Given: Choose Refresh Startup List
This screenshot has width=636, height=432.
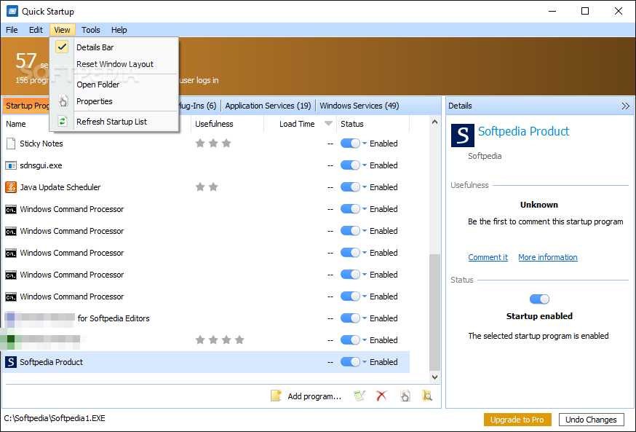Looking at the screenshot, I should pyautogui.click(x=115, y=122).
